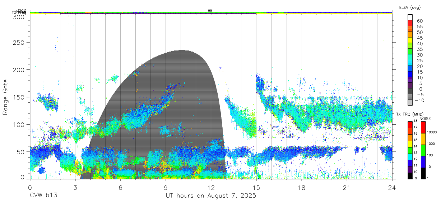Click the y-axis tick label '300'

[x=19, y=17]
